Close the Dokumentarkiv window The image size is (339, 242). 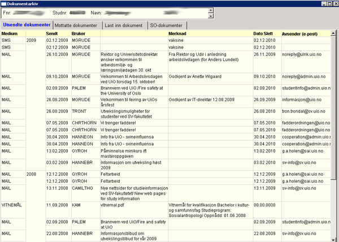click(x=336, y=4)
